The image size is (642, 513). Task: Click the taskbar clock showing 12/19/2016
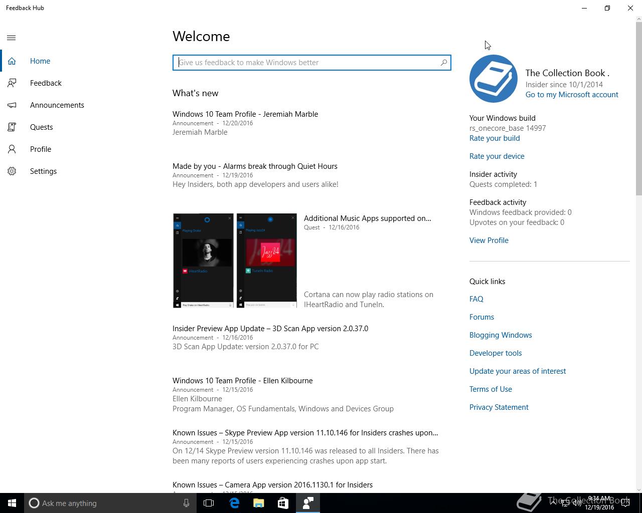point(599,503)
